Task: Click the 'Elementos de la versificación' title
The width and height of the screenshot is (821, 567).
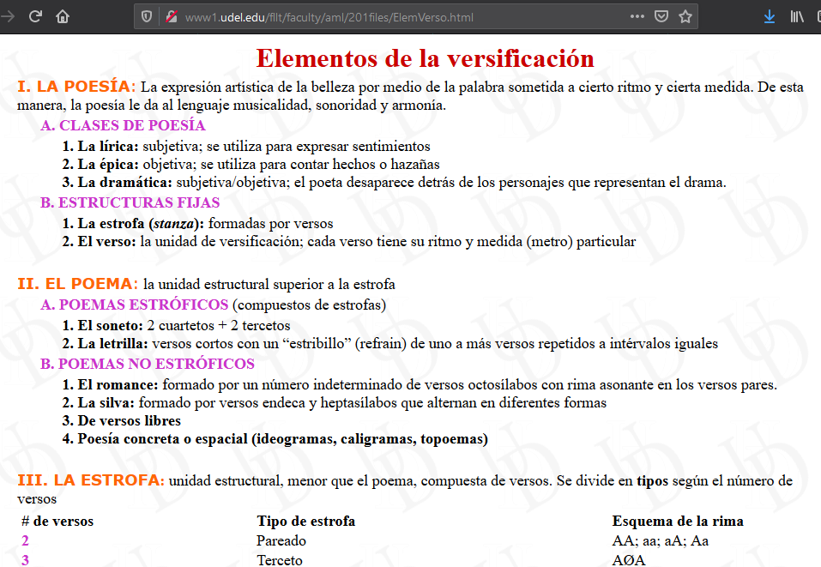Action: pyautogui.click(x=425, y=58)
